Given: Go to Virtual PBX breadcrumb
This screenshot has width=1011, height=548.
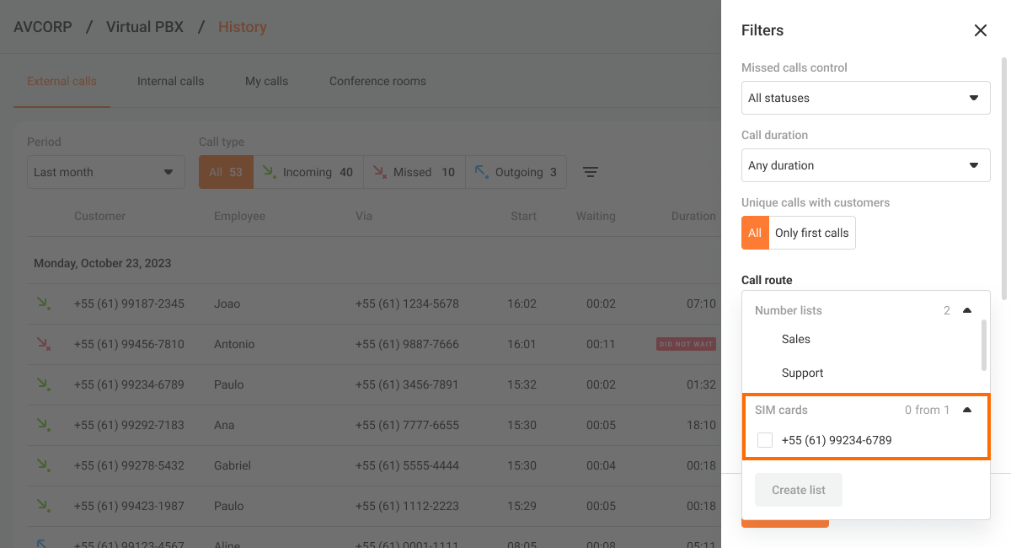Looking at the screenshot, I should pyautogui.click(x=143, y=27).
